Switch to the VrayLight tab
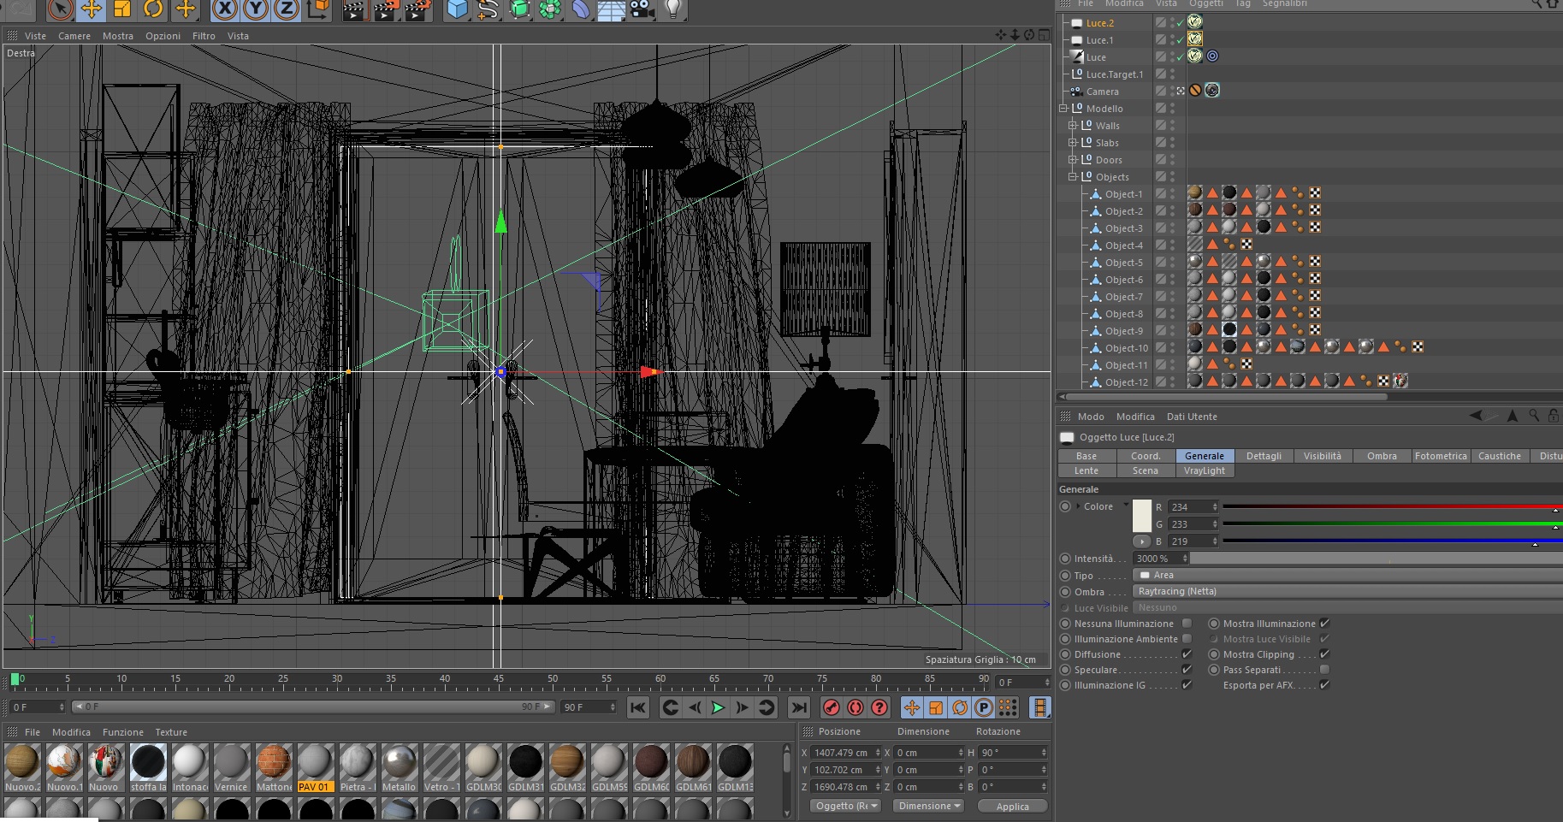The width and height of the screenshot is (1563, 822). coord(1205,470)
